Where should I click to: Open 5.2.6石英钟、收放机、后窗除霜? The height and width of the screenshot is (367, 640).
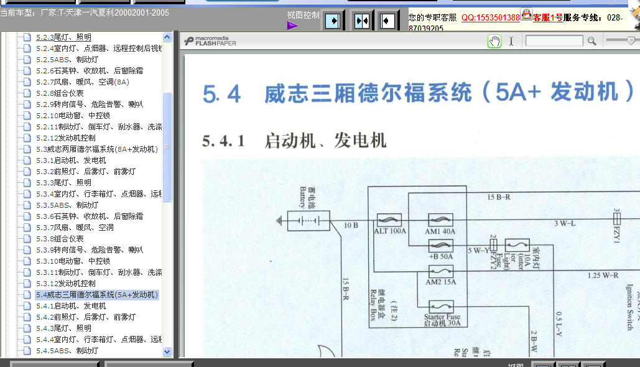click(90, 71)
